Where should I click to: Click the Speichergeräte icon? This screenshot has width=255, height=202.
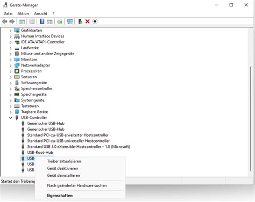(x=17, y=94)
